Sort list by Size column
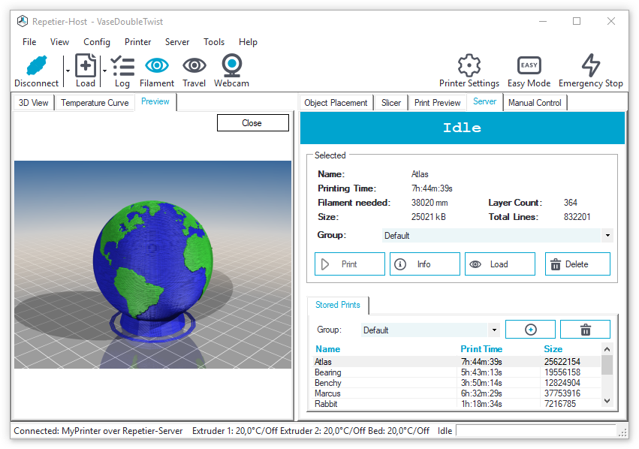This screenshot has width=639, height=449. pyautogui.click(x=553, y=349)
